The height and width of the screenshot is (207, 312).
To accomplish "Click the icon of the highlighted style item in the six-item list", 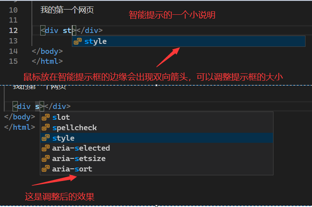I will (x=45, y=138).
